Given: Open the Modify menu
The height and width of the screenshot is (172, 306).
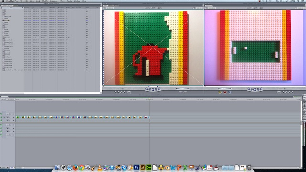Looking at the screenshot, I should tap(45, 1).
